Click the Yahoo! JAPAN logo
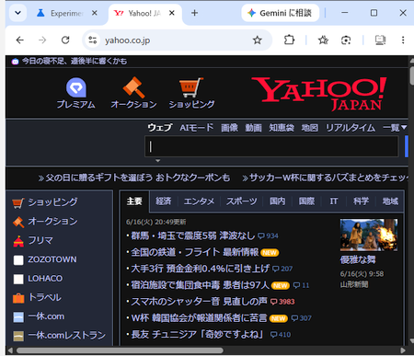 click(319, 93)
